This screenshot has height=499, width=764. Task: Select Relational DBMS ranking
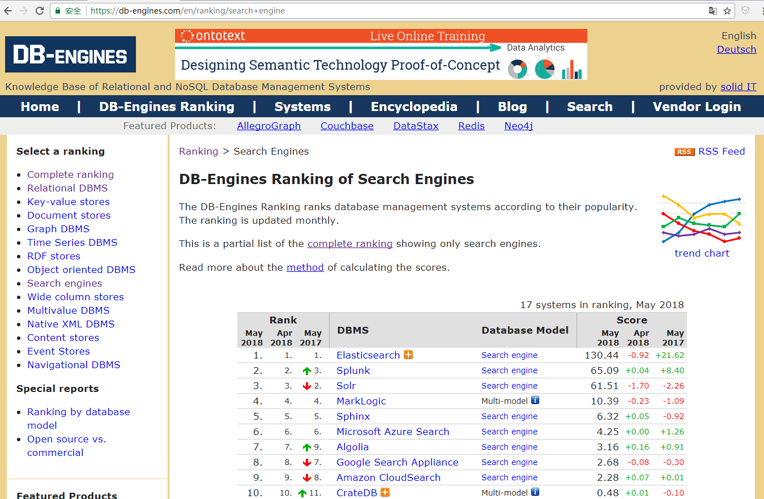[67, 188]
